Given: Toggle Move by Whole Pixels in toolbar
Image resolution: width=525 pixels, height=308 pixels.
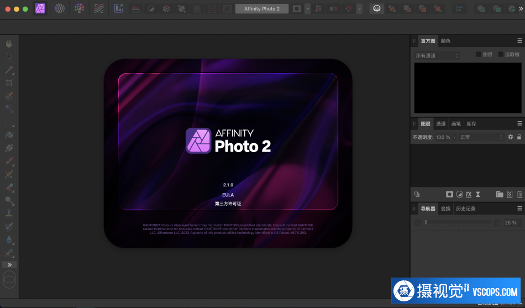Looking at the screenshot, I should (333, 9).
